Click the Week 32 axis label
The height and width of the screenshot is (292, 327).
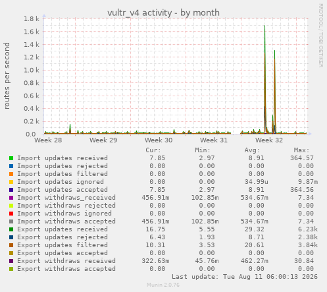[x=269, y=140]
